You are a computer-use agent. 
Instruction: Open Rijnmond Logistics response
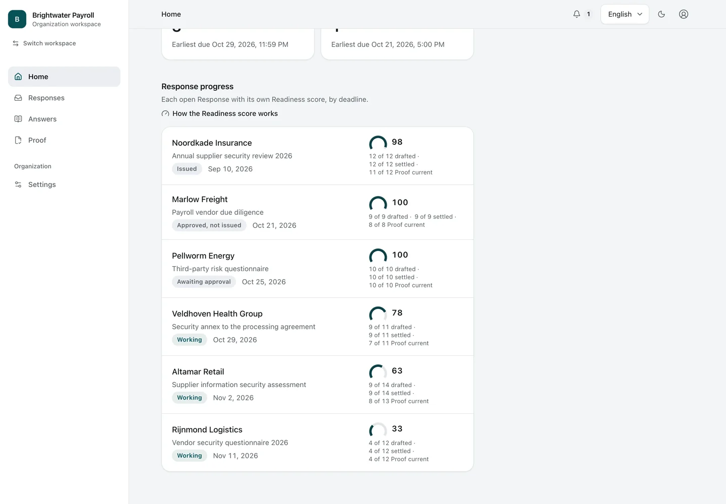pos(318,443)
